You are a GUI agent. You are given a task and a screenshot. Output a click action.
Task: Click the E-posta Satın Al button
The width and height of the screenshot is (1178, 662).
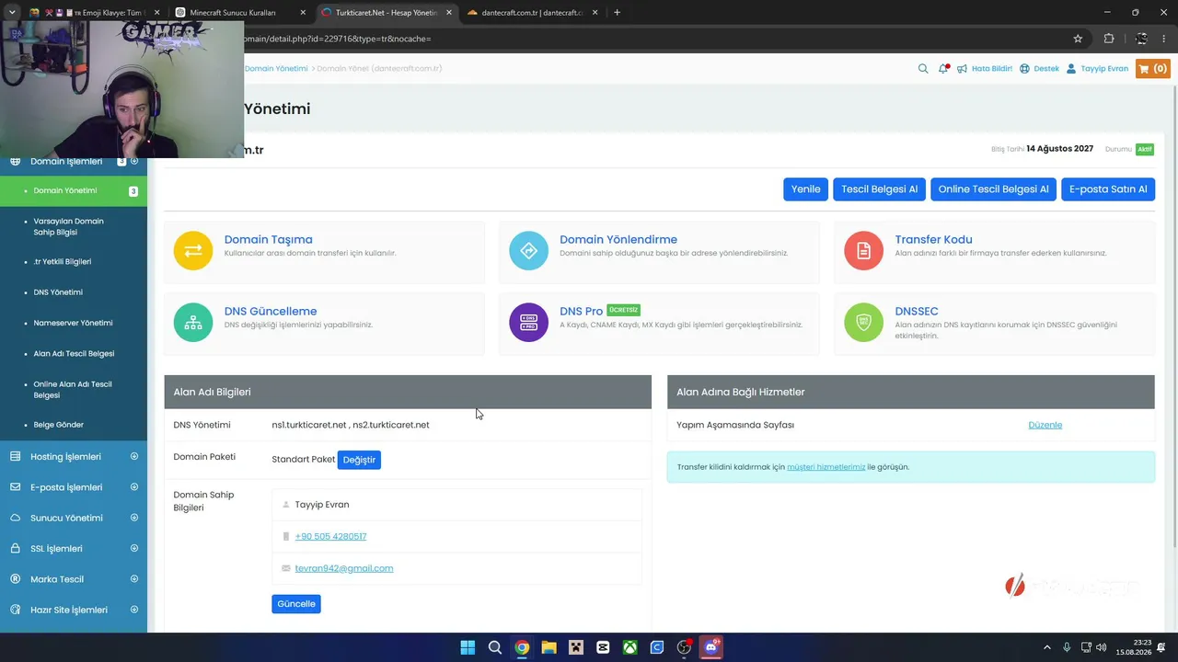coord(1108,189)
